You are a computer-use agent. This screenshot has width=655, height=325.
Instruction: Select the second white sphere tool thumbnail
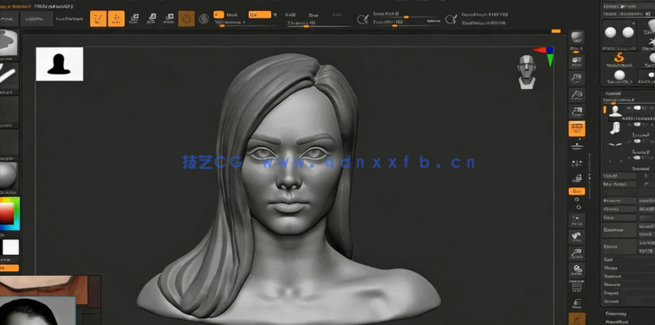pos(628,32)
